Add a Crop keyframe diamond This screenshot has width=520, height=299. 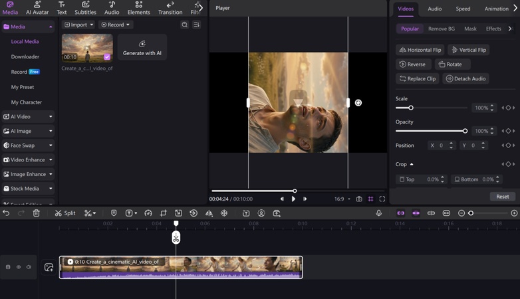click(508, 164)
